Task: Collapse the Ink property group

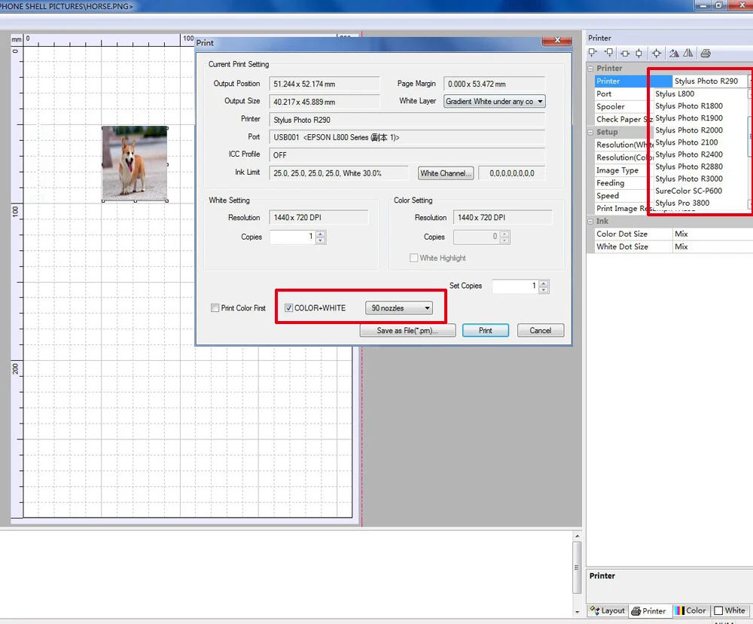Action: pos(590,221)
